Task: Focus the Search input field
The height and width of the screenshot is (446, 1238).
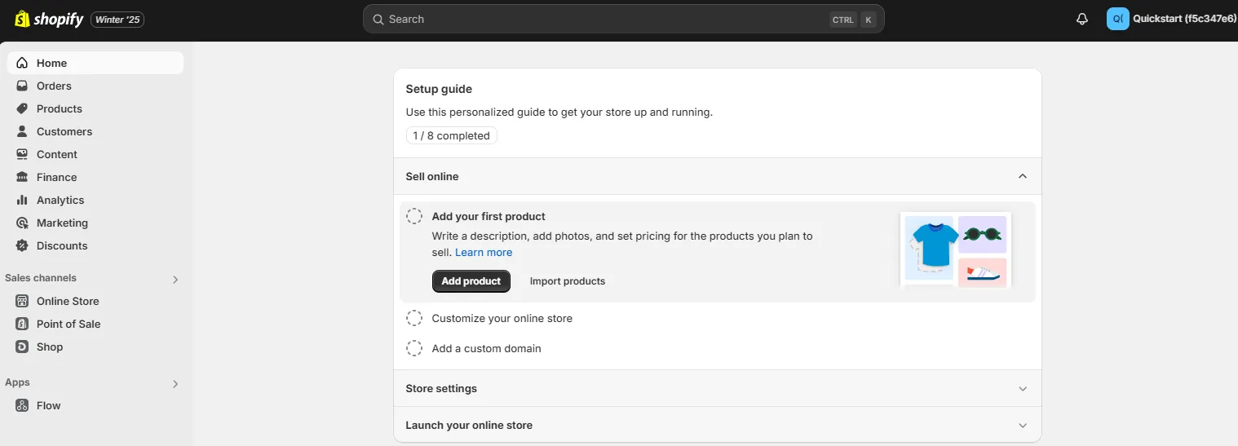Action: [x=623, y=19]
